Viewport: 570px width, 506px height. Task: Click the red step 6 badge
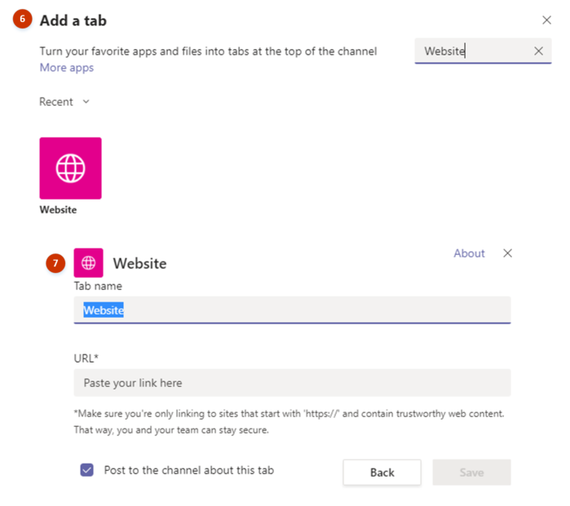(23, 19)
